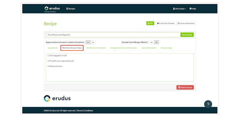Click the Erudus logo above footer
Image resolution: width=240 pixels, height=115 pixels.
[x=57, y=98]
